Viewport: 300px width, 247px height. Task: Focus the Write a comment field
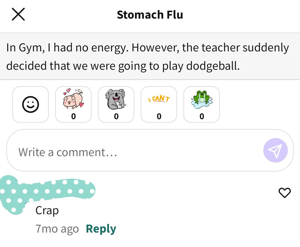point(150,150)
